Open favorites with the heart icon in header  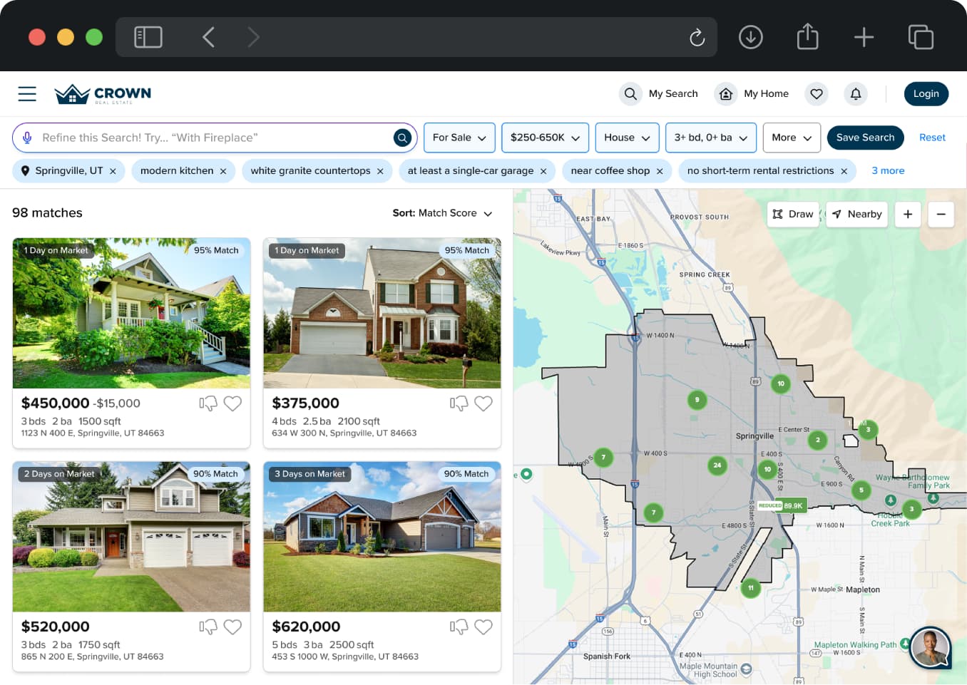[816, 93]
